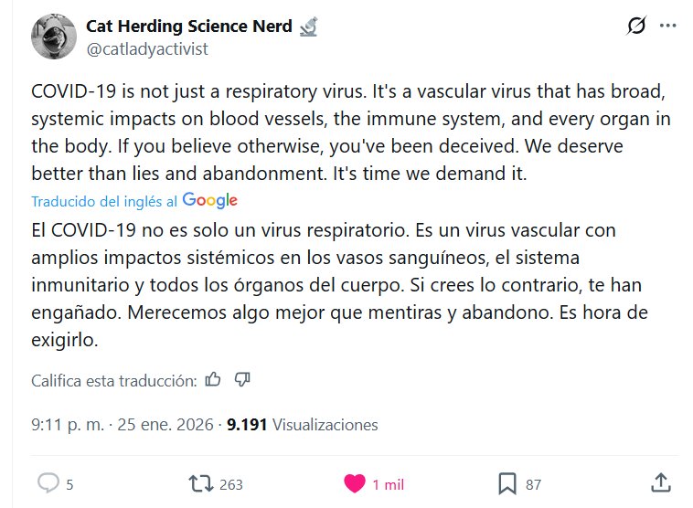Rate the translation with thumbs up
The image size is (693, 508).
pos(213,379)
